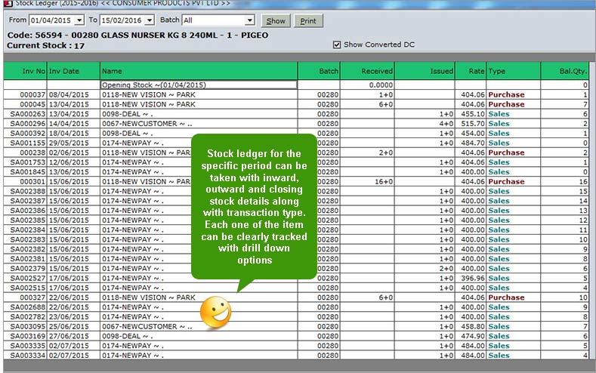Click the Received column header
This screenshot has width=596, height=373.
point(367,71)
